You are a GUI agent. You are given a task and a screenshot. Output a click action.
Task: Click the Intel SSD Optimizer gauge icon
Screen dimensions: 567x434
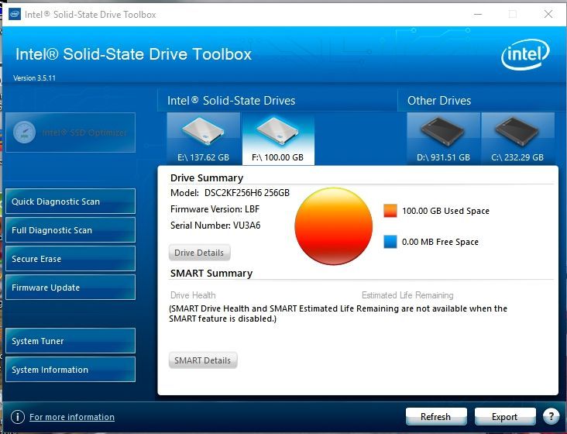(25, 133)
